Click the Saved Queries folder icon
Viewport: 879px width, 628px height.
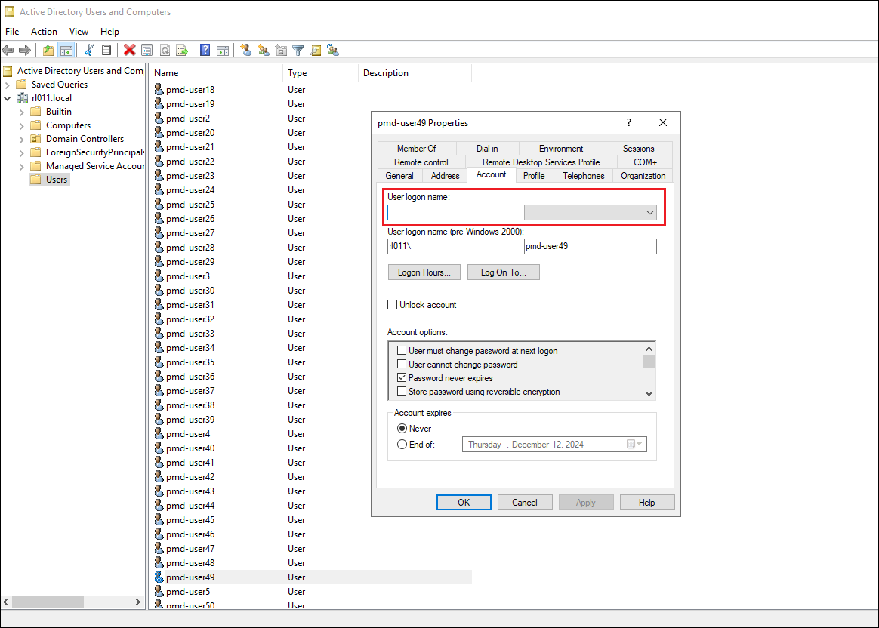(x=21, y=85)
